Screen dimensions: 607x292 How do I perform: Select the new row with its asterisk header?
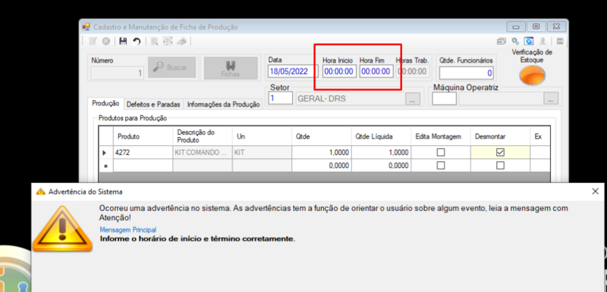(x=105, y=166)
